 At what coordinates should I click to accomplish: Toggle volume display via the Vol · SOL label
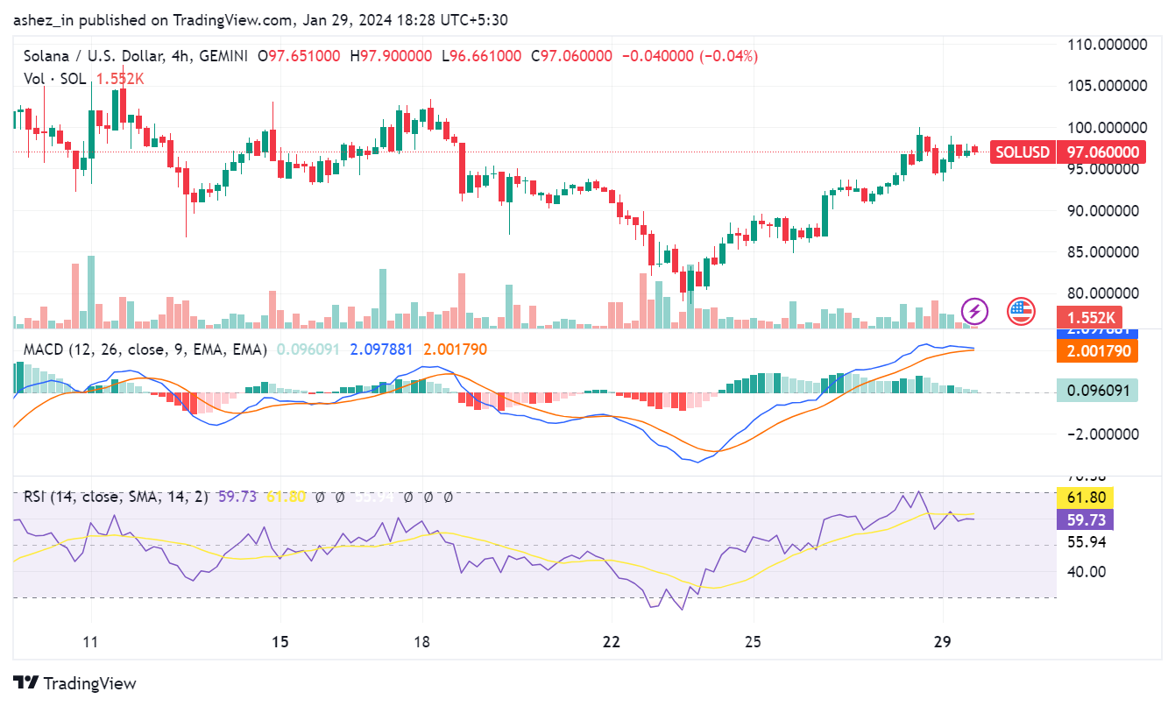click(53, 78)
